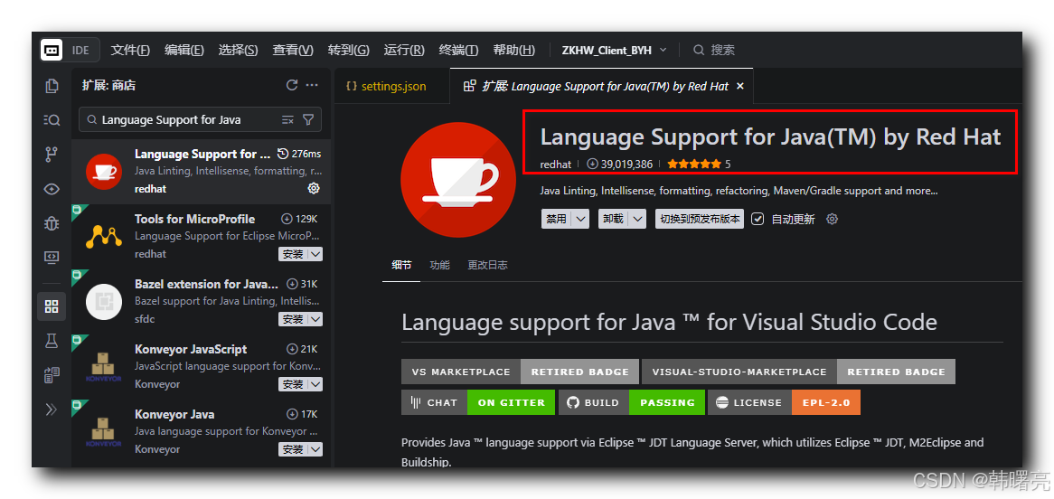Image resolution: width=1054 pixels, height=499 pixels.
Task: Expand install options for Tools for MicroProfile
Action: [315, 254]
